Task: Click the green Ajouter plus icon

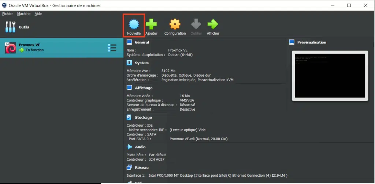Action: 151,24
